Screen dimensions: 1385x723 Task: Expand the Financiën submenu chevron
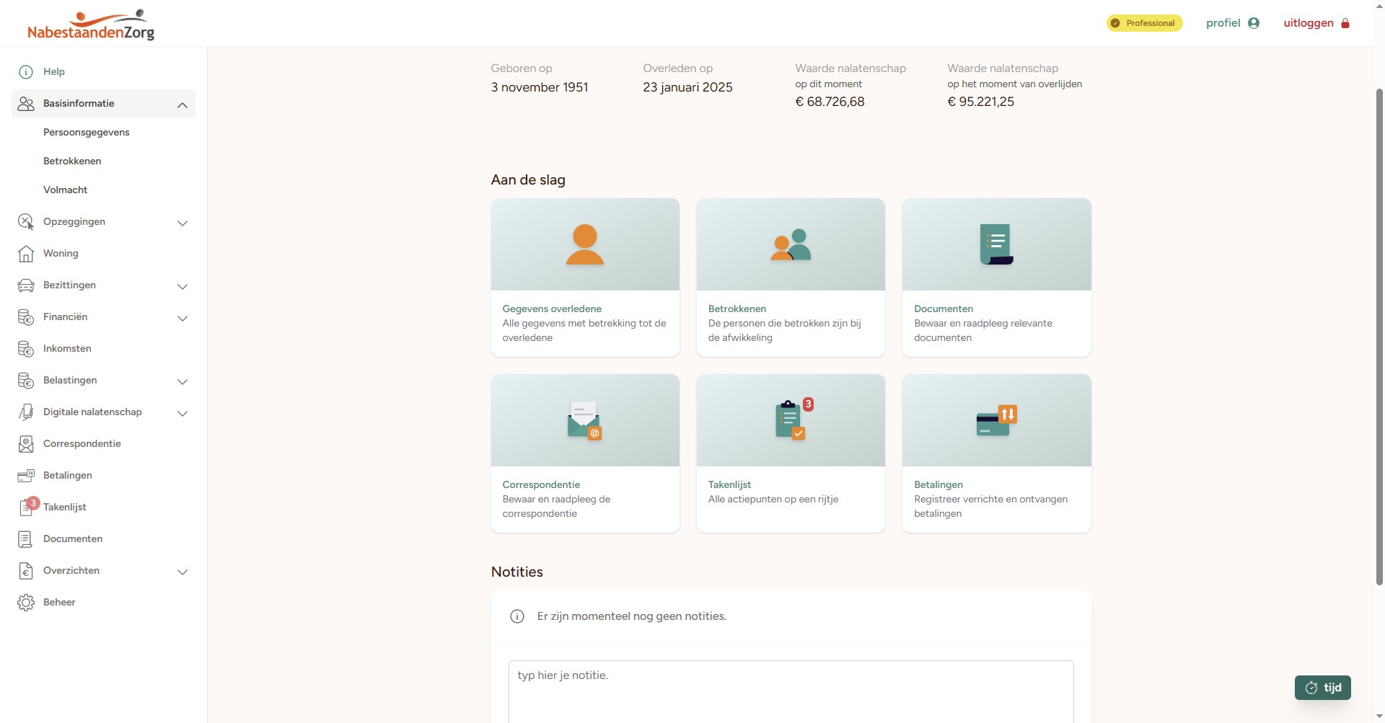point(183,318)
